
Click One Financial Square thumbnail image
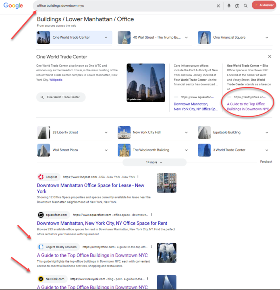[x=204, y=37]
